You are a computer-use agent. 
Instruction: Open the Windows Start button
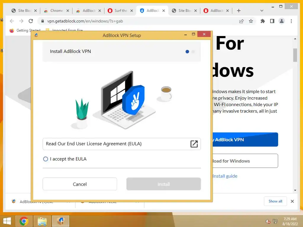coord(7,221)
